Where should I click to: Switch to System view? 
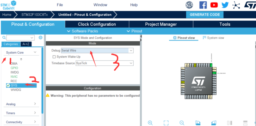[x=213, y=38]
